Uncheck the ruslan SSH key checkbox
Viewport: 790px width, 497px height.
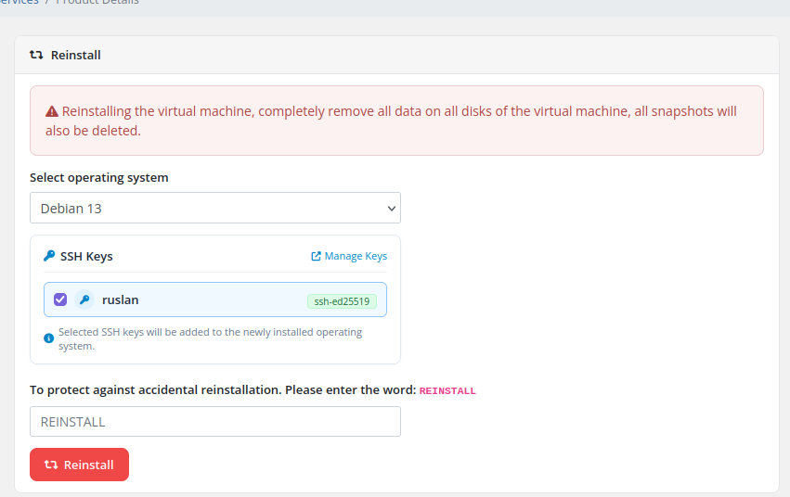(x=60, y=299)
